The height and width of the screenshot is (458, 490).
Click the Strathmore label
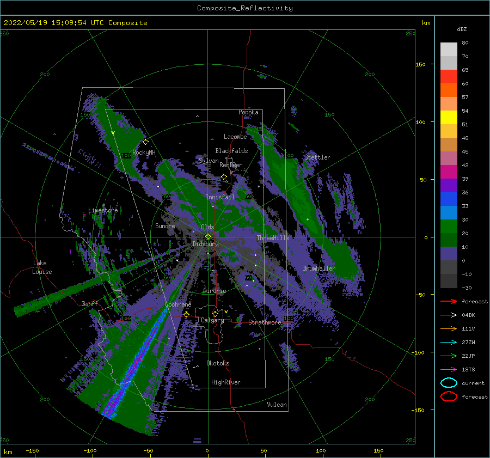[x=265, y=322]
